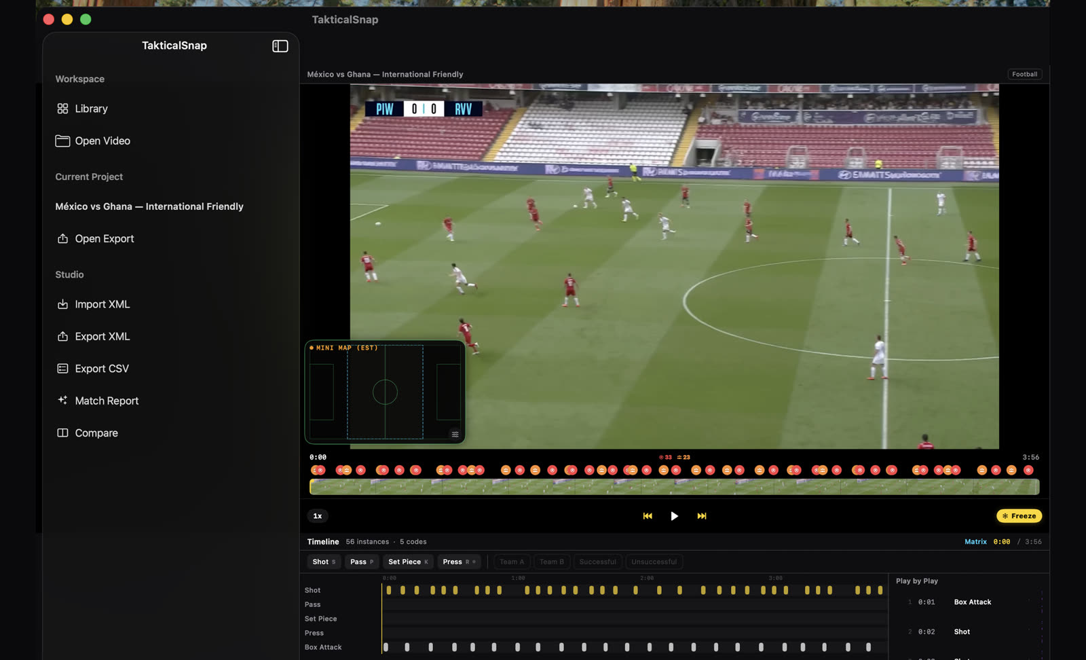This screenshot has width=1086, height=660.
Task: Play the match video
Action: (x=674, y=516)
